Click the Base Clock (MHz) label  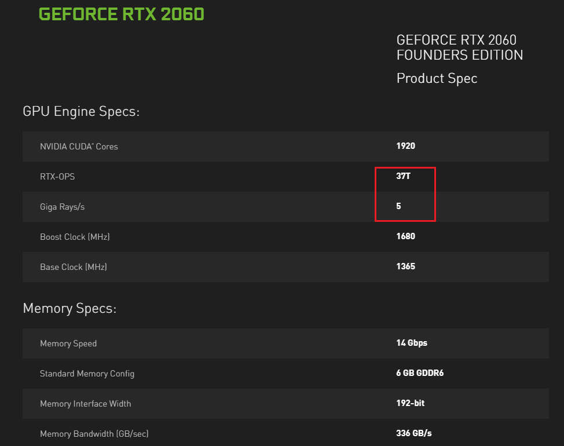(74, 267)
